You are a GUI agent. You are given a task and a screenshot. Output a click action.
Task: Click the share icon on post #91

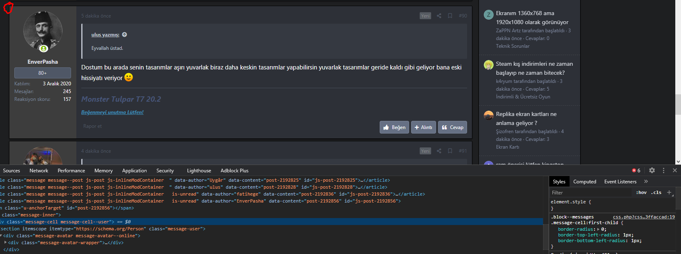tap(439, 151)
